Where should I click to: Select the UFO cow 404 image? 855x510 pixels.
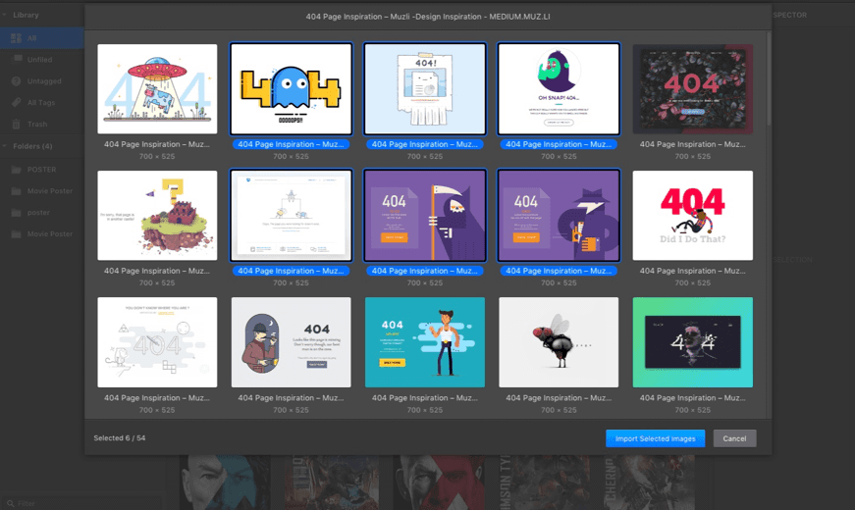[x=157, y=88]
